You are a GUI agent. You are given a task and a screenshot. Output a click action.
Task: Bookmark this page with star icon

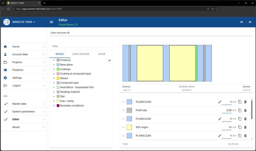(x=217, y=9)
